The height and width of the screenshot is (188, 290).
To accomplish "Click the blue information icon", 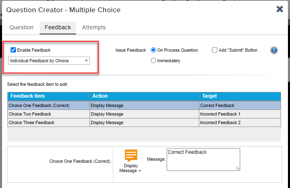I will click(x=274, y=50).
